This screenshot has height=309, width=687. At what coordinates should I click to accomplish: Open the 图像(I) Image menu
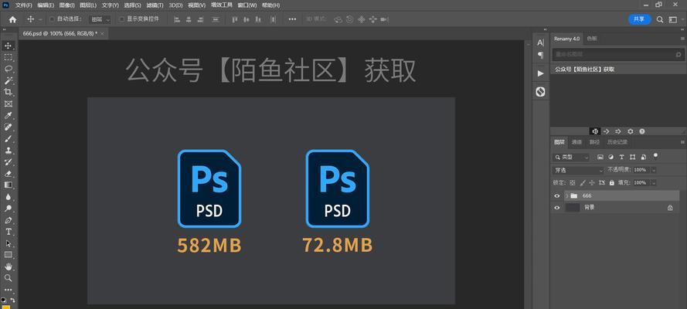pos(67,5)
